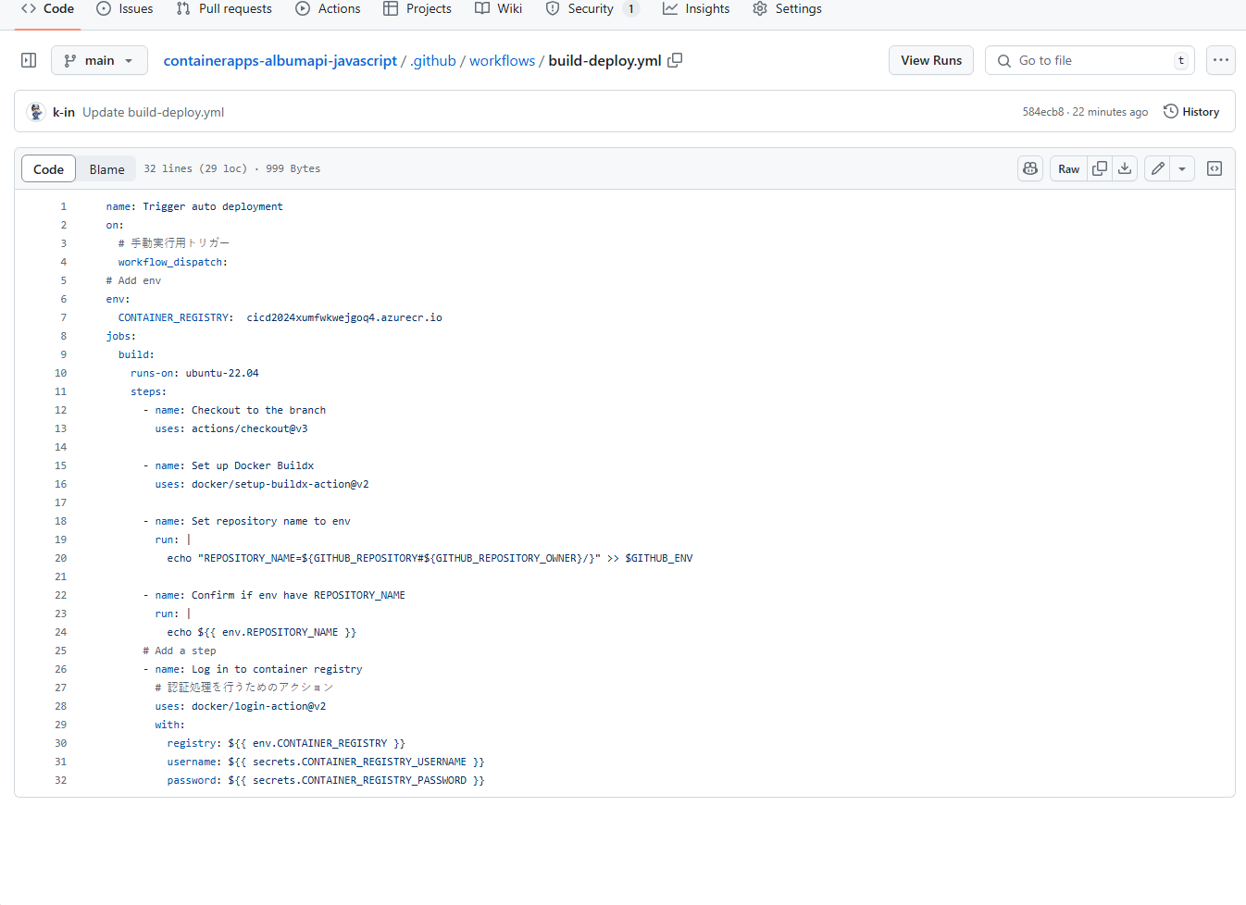Switch to Code view

pyautogui.click(x=48, y=168)
